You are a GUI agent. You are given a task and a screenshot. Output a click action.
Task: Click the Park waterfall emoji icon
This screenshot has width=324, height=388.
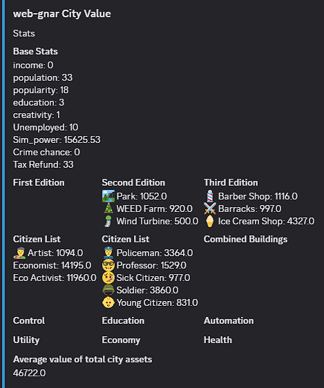(108, 196)
